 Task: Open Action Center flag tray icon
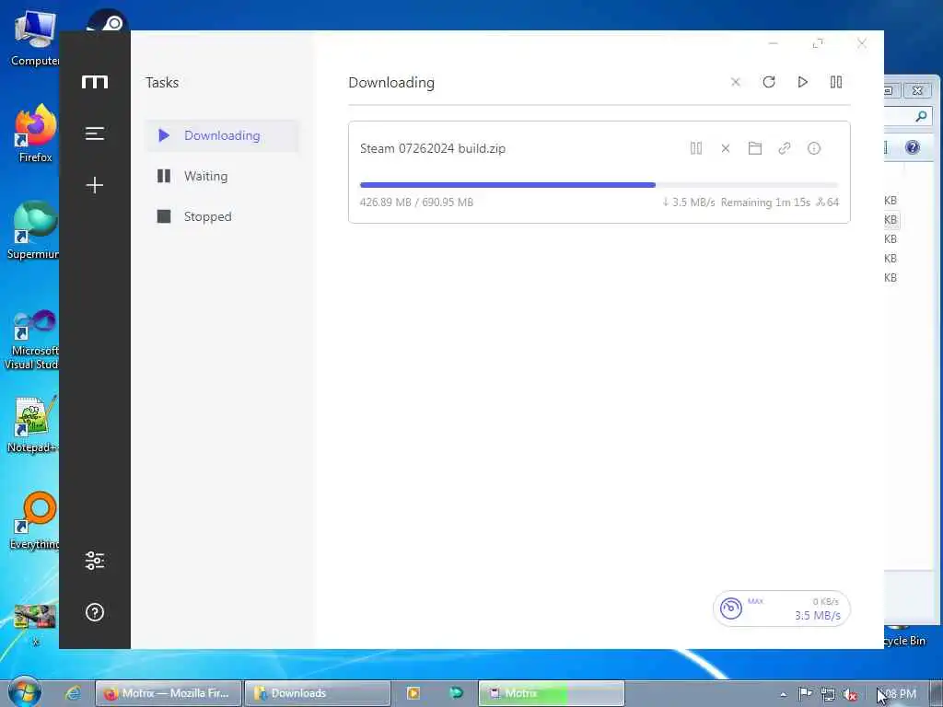[805, 694]
